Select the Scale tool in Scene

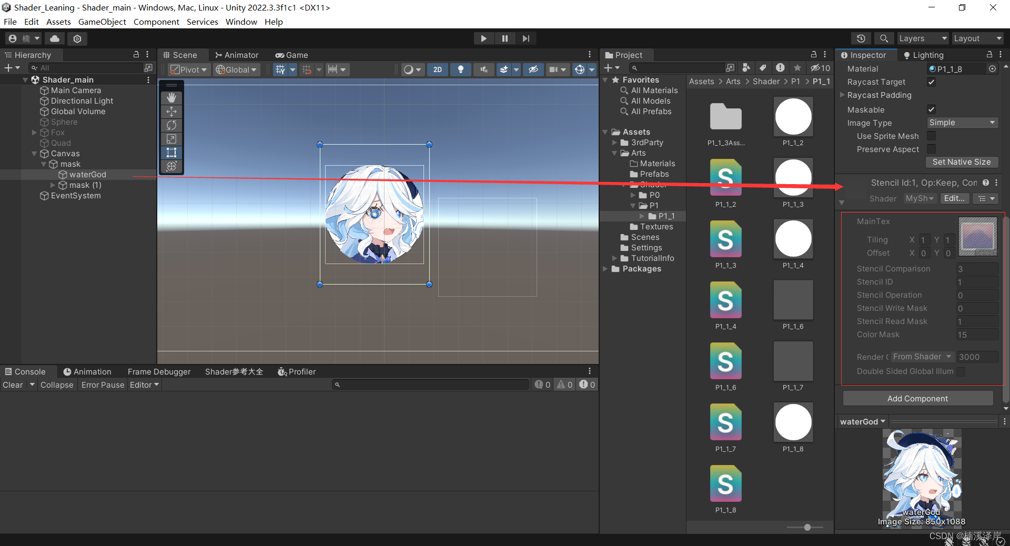click(x=171, y=139)
